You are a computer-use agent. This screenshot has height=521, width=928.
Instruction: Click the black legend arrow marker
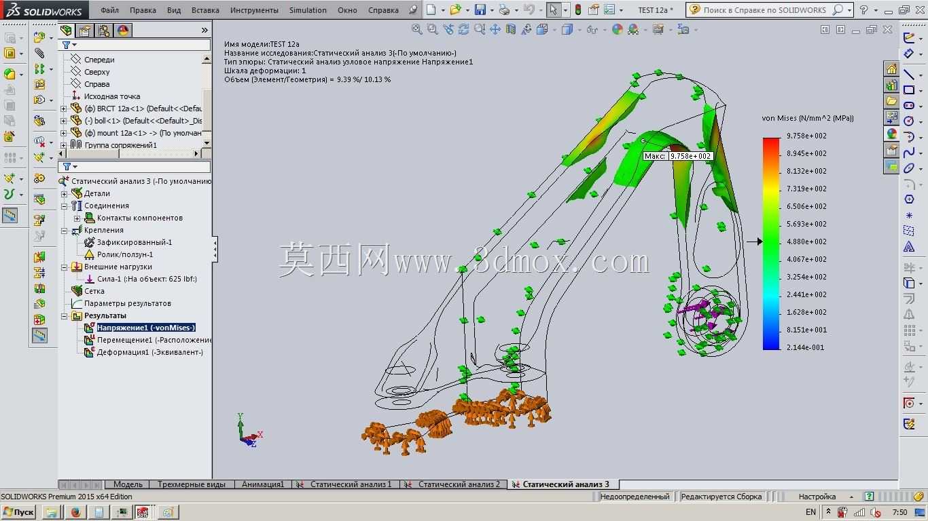754,242
